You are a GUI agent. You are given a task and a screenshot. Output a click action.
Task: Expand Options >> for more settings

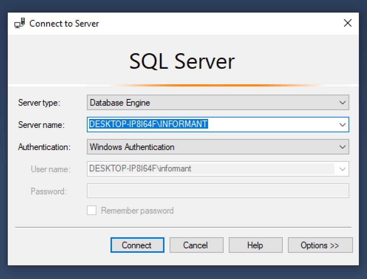(x=320, y=245)
